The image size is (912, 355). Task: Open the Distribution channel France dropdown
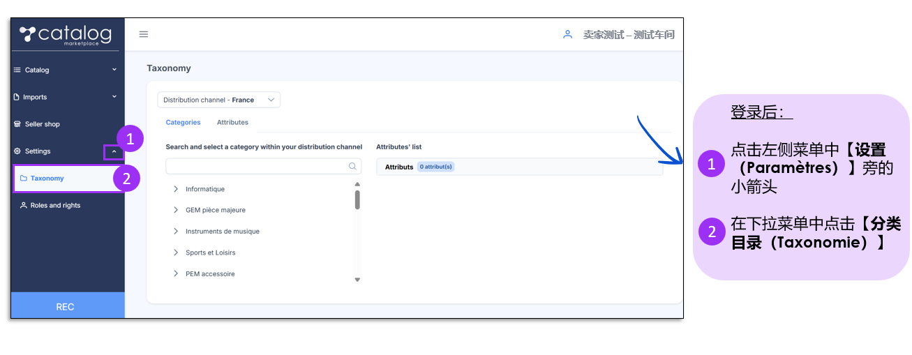click(218, 100)
